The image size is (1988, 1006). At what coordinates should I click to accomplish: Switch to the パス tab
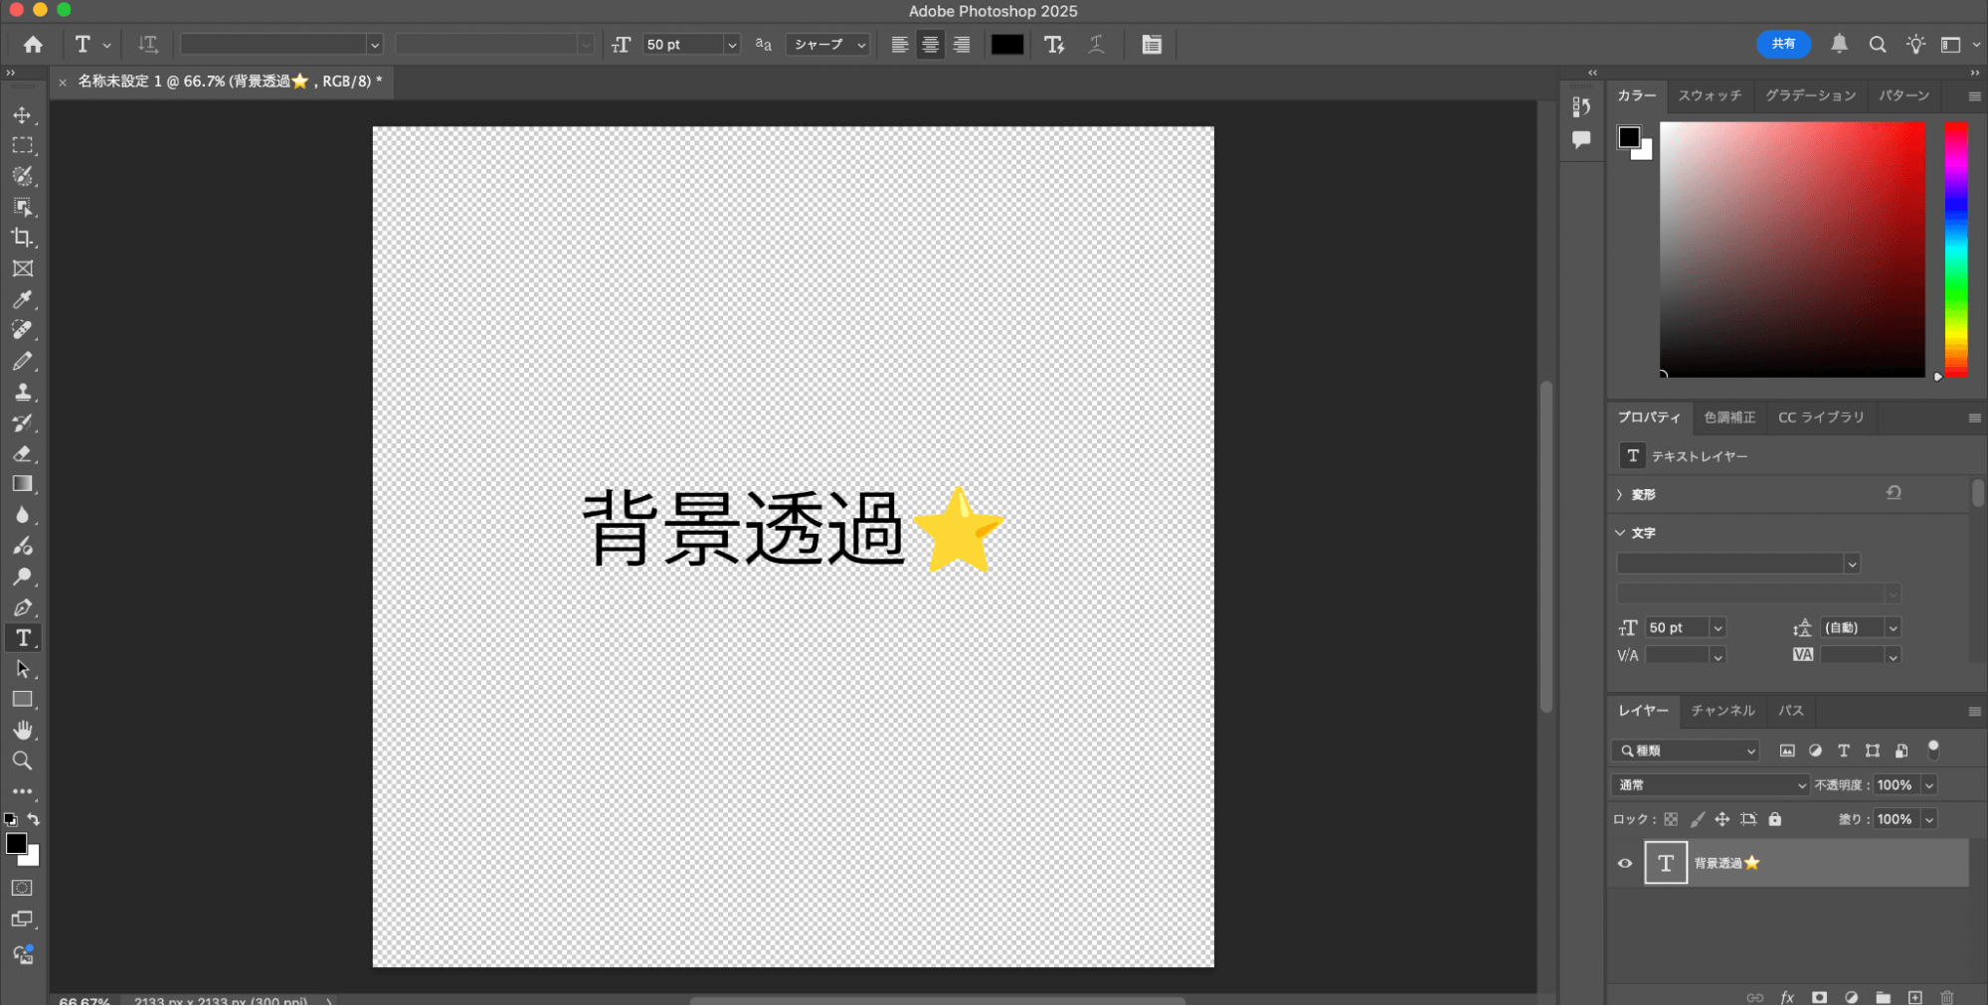(x=1791, y=711)
